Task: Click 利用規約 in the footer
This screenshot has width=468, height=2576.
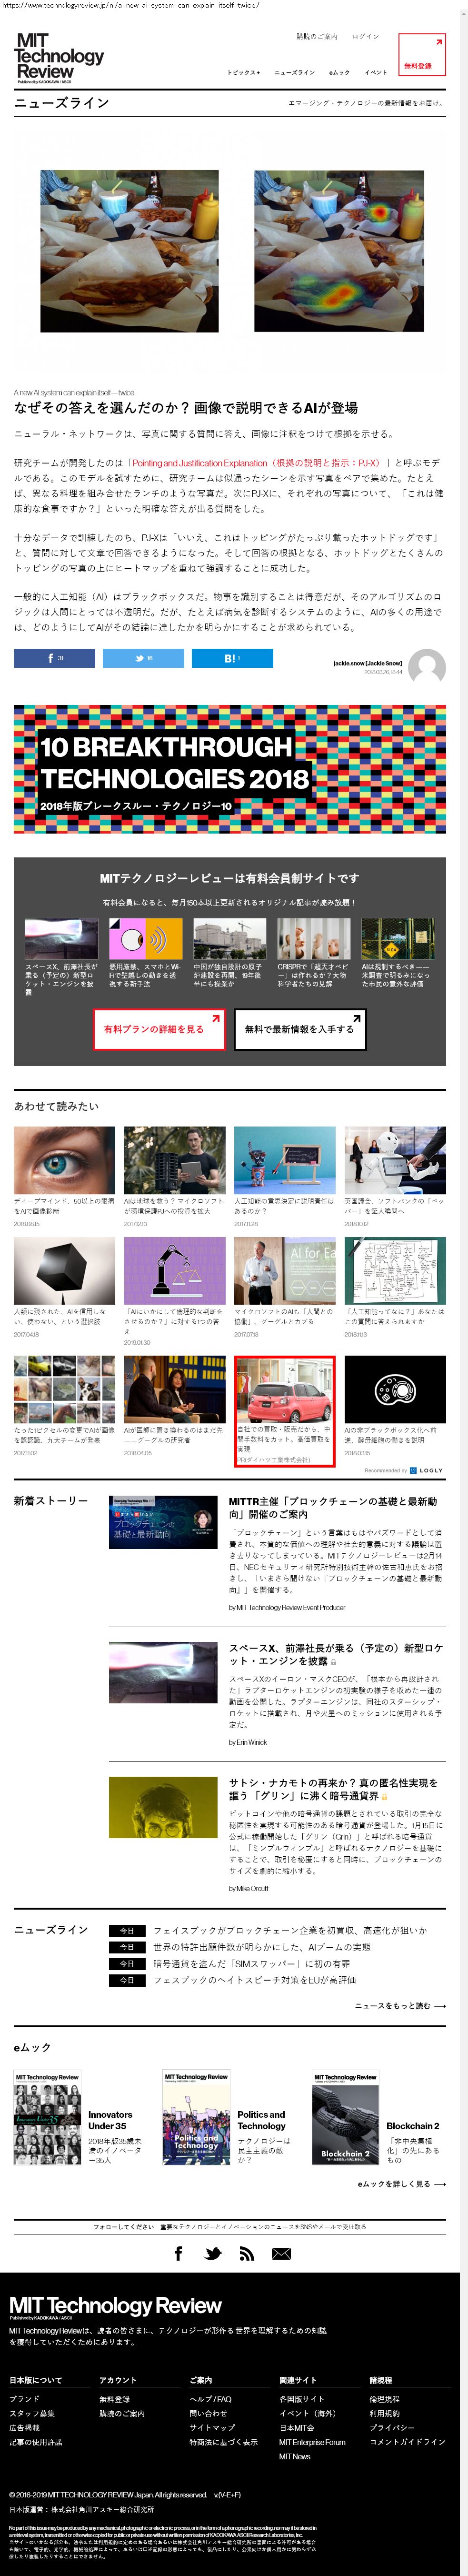Action: [x=384, y=2413]
